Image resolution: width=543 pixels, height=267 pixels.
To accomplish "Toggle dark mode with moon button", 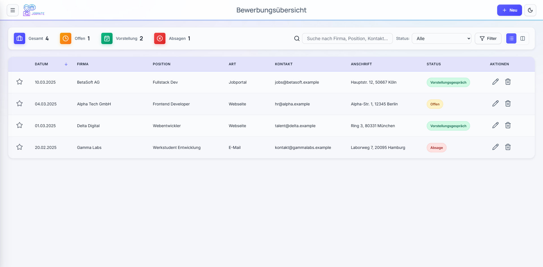I will [x=530, y=10].
